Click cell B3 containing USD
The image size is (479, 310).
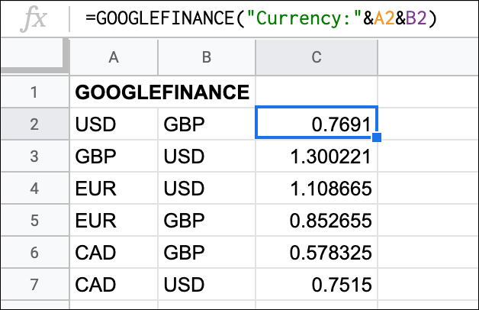(x=207, y=156)
